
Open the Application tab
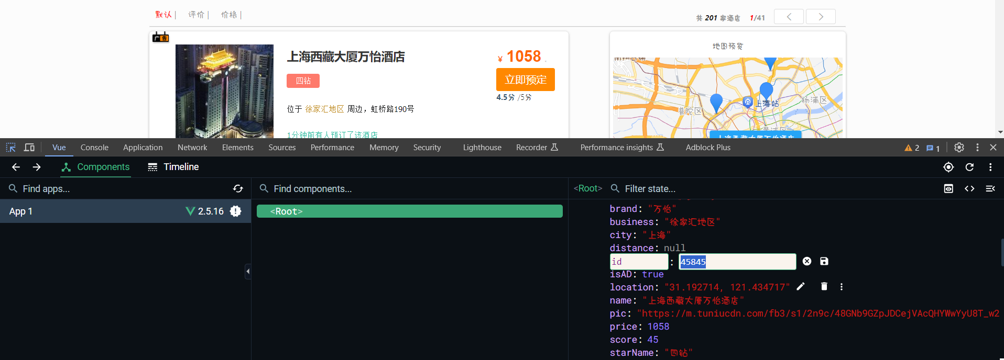pyautogui.click(x=143, y=148)
